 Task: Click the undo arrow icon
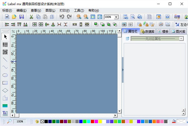(x=62, y=17)
